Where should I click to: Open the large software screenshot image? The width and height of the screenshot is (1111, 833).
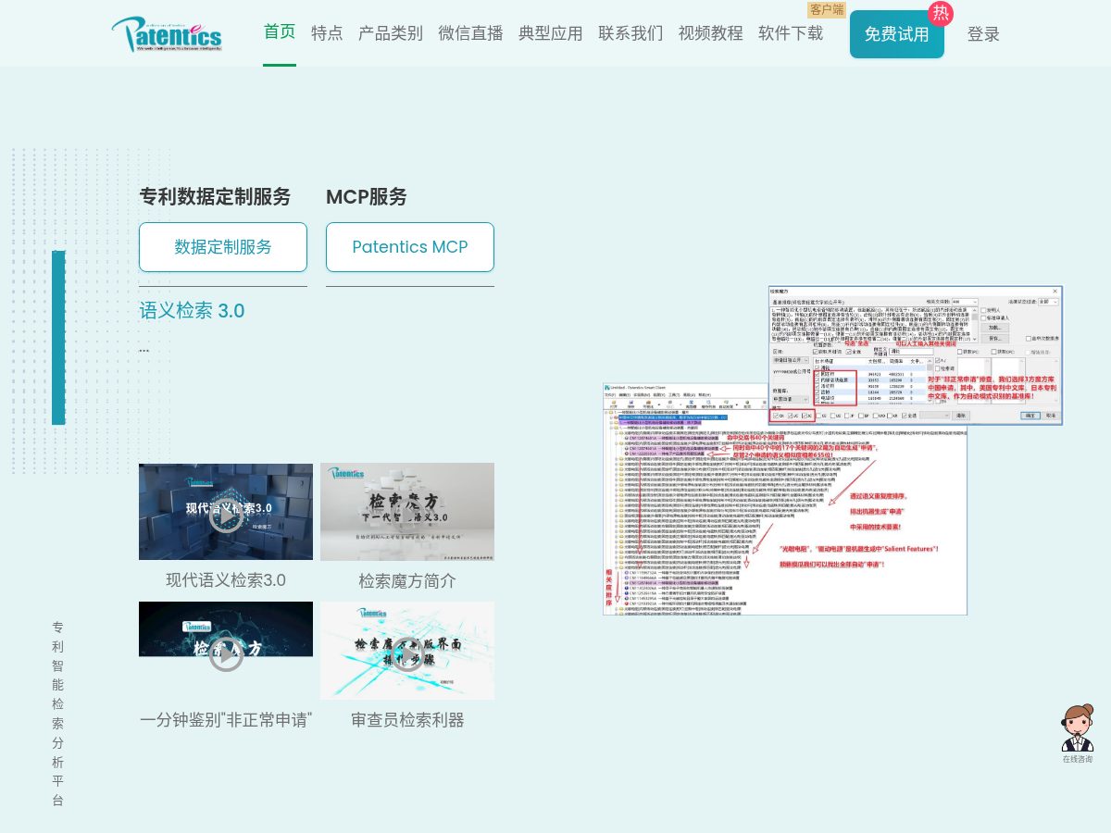831,451
